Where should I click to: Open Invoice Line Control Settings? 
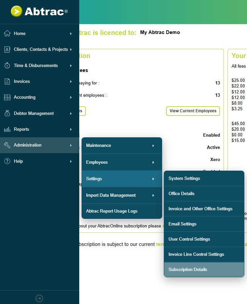[204, 254]
